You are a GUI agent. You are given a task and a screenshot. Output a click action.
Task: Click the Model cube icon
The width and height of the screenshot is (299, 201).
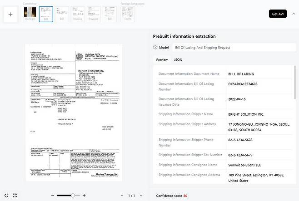pyautogui.click(x=155, y=47)
